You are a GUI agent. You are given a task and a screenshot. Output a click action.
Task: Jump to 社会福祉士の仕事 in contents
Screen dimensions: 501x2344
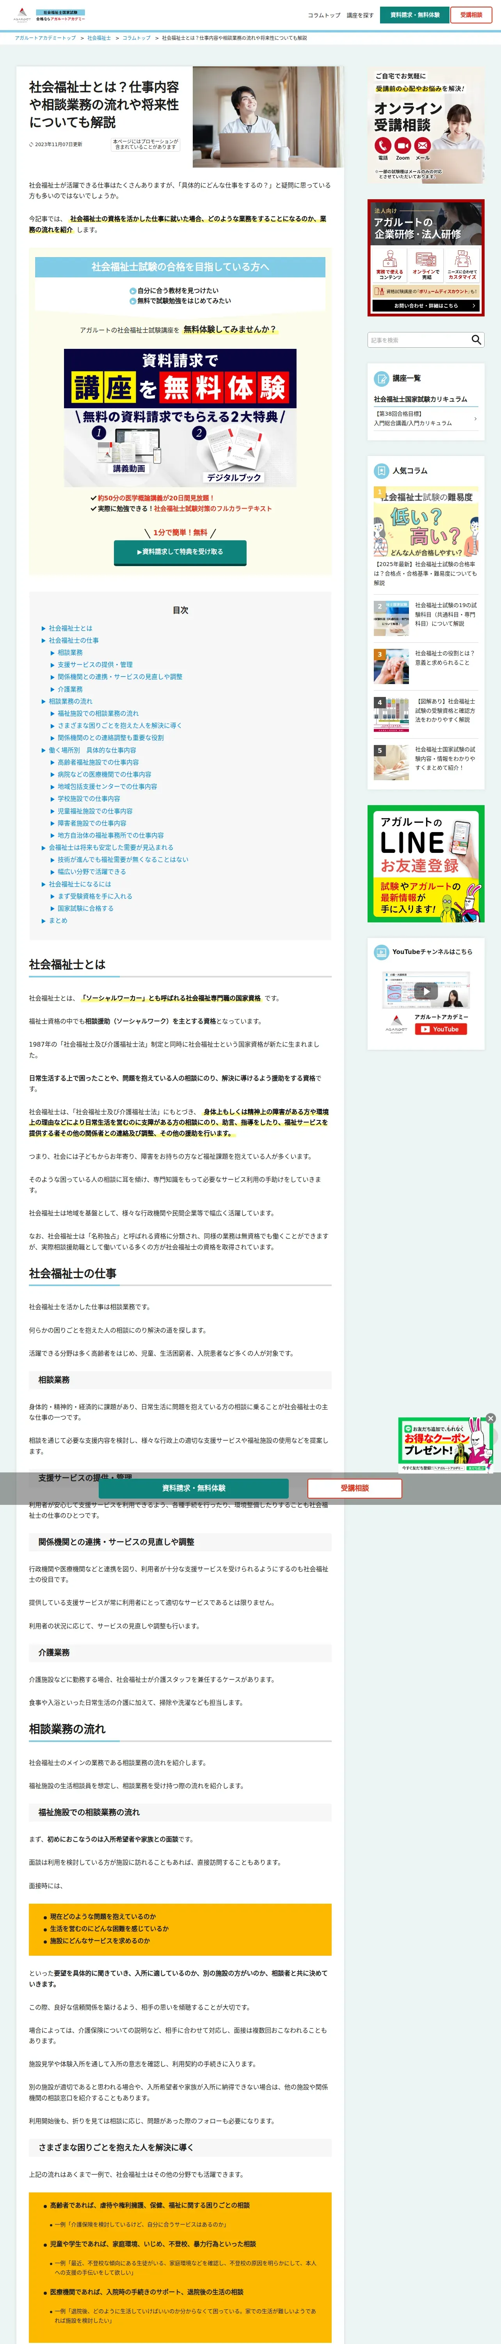[x=74, y=641]
